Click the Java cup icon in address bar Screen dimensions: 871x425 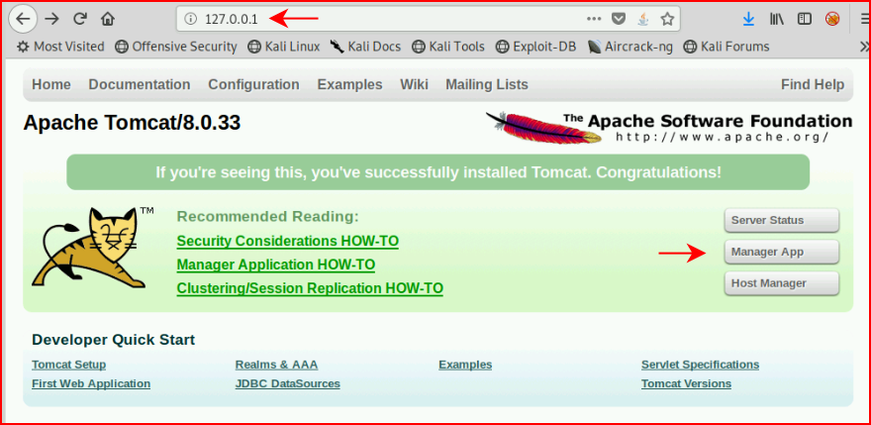click(x=642, y=19)
